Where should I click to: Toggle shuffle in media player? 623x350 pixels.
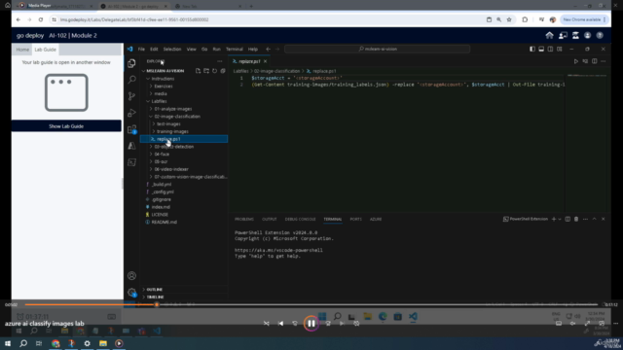(x=266, y=324)
